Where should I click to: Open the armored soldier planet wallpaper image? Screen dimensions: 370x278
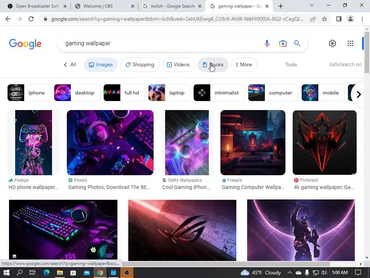click(301, 230)
